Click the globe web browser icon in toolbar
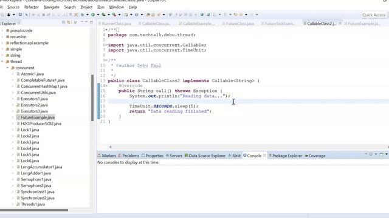 click(202, 15)
